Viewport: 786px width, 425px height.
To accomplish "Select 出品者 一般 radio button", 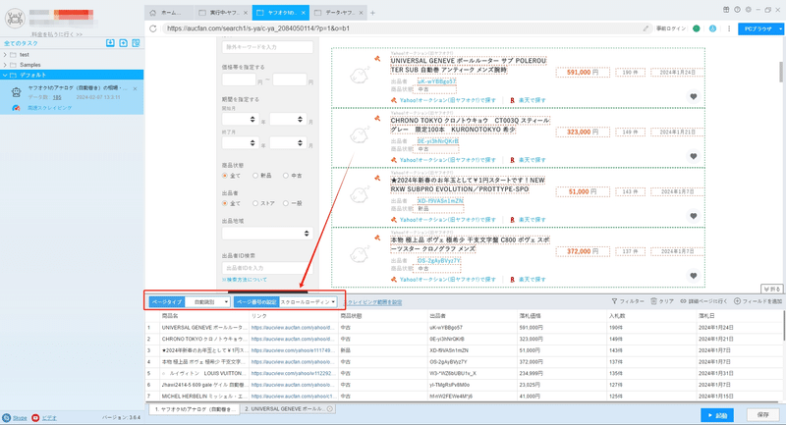I will pos(286,203).
